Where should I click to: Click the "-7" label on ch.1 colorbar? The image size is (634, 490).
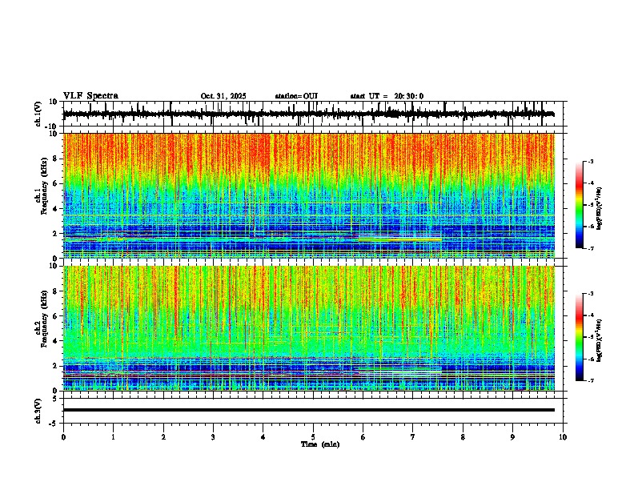click(x=590, y=248)
